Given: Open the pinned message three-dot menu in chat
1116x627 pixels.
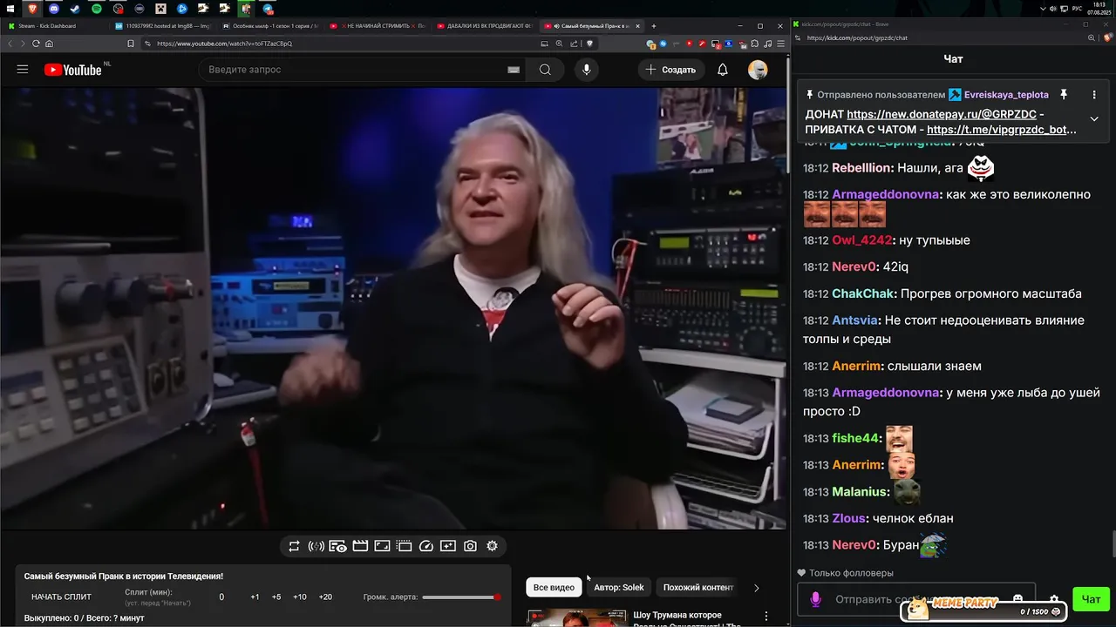Looking at the screenshot, I should coord(1094,95).
